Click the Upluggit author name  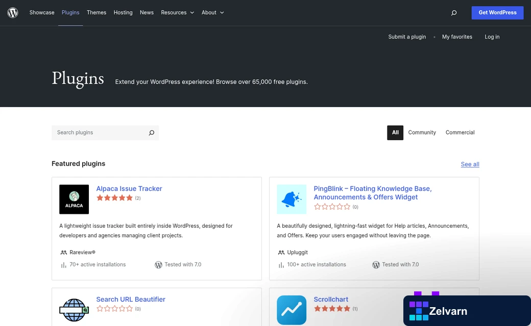point(297,252)
